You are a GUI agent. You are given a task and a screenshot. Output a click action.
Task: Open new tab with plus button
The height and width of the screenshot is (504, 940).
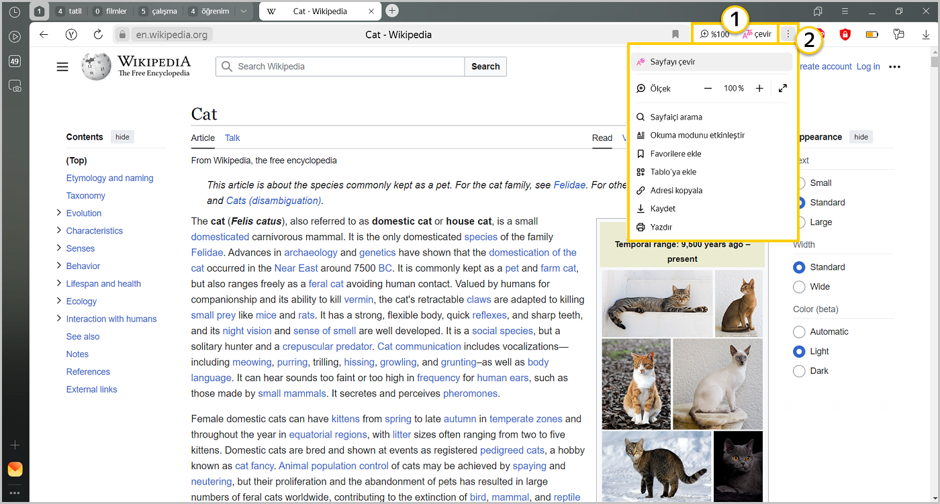point(392,11)
